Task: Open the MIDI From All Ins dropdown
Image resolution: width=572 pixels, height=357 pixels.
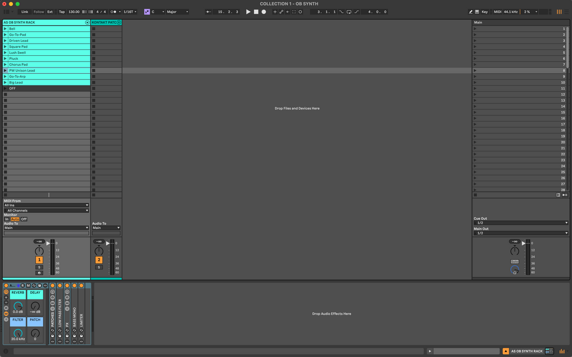Action: click(46, 205)
